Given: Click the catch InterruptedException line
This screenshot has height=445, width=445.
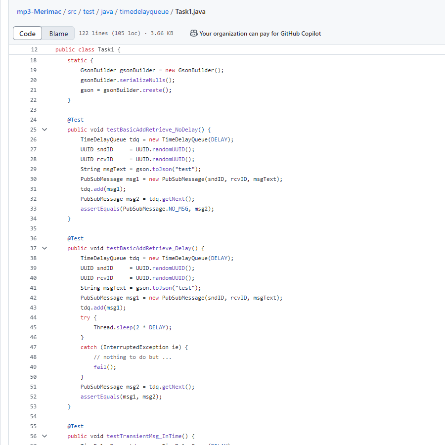Looking at the screenshot, I should click(x=134, y=348).
